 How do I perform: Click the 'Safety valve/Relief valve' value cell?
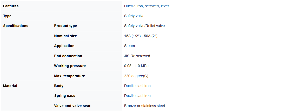click(x=144, y=26)
